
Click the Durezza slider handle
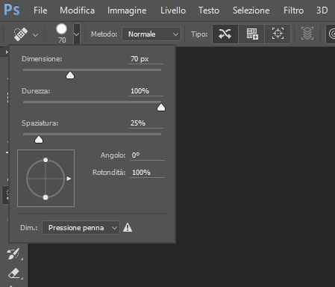click(161, 108)
